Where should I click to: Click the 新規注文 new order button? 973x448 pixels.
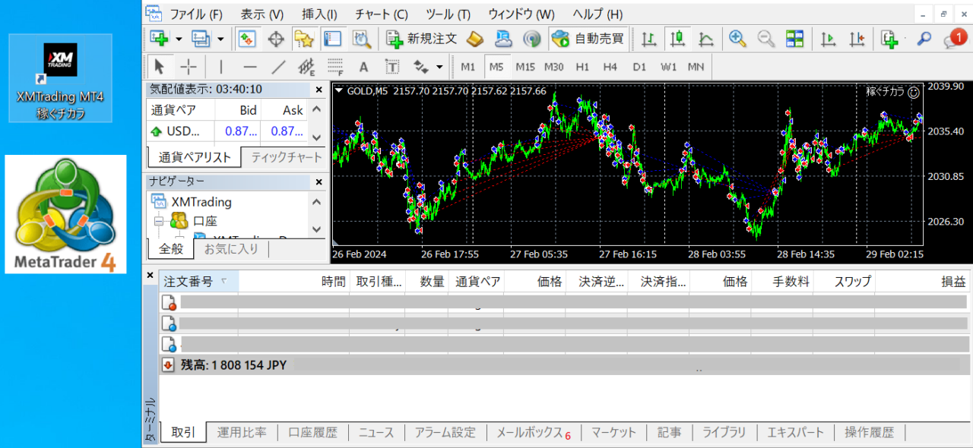pyautogui.click(x=421, y=39)
